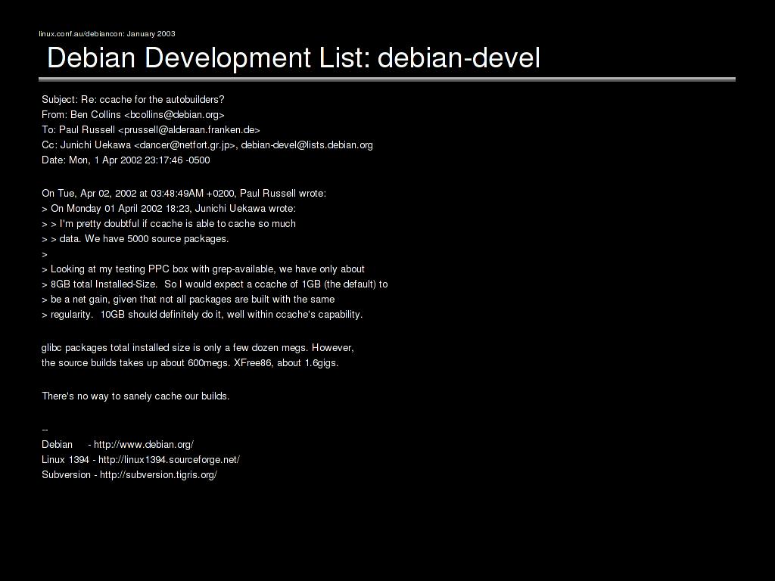
Task: Open the subversion.tigris.org link
Action: pyautogui.click(x=158, y=474)
